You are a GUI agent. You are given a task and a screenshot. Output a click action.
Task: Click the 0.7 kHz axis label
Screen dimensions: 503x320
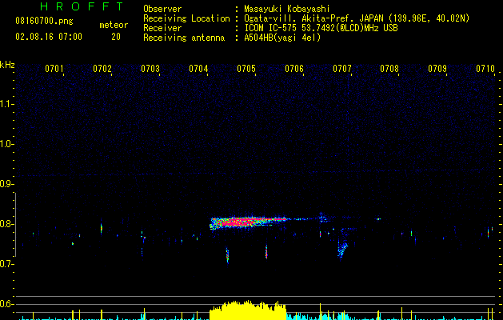click(6, 264)
